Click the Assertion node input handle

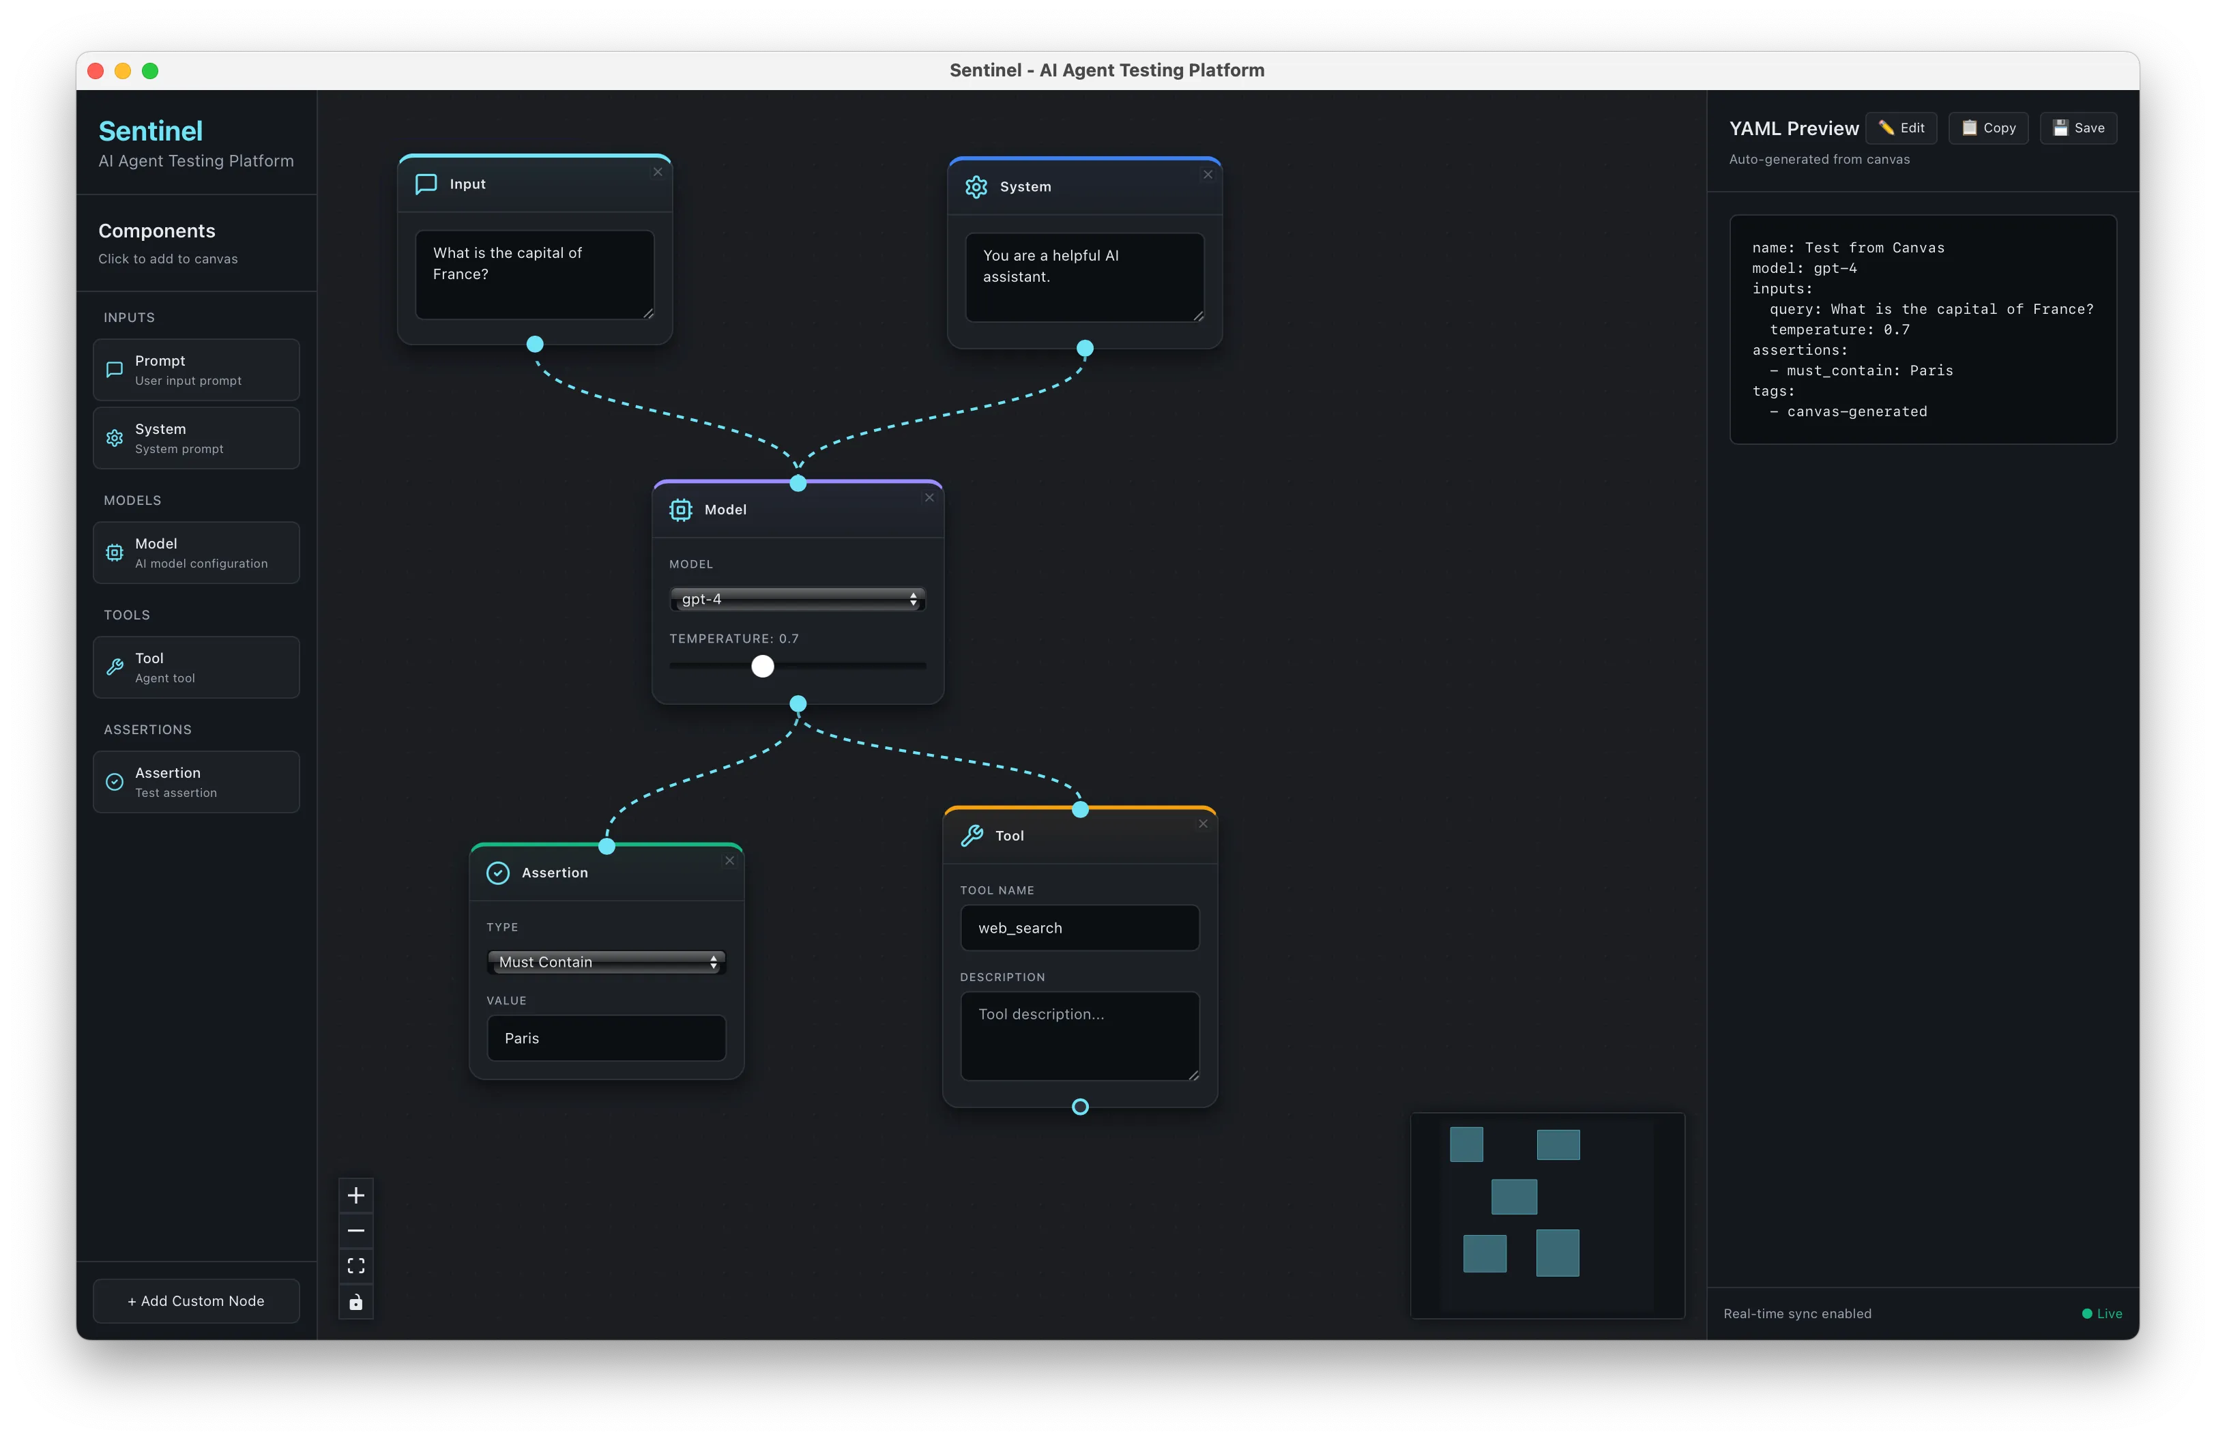click(x=607, y=846)
